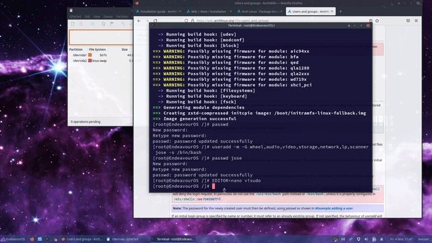Click reader view icon in address bar
Image resolution: width=432 pixels, height=243 pixels.
(371, 21)
